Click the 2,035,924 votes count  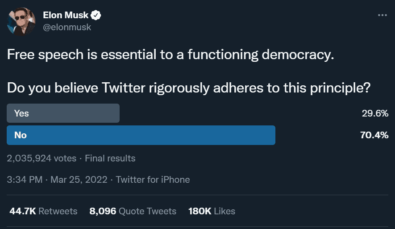point(42,158)
